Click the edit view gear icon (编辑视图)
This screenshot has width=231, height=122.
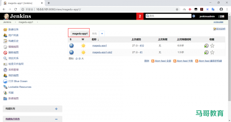pos(5,47)
